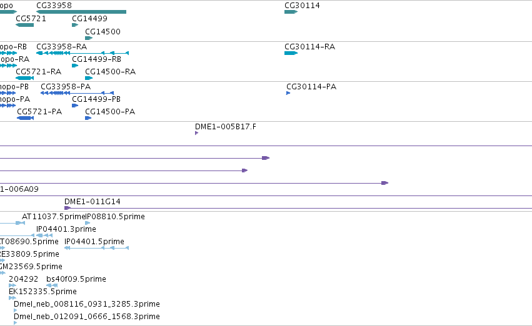Click the IP08810.5prime EST arrow
Image resolution: width=532 pixels, height=326 pixels.
coord(88,223)
